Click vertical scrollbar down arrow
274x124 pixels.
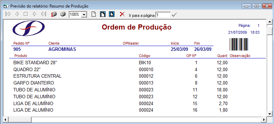point(270,114)
